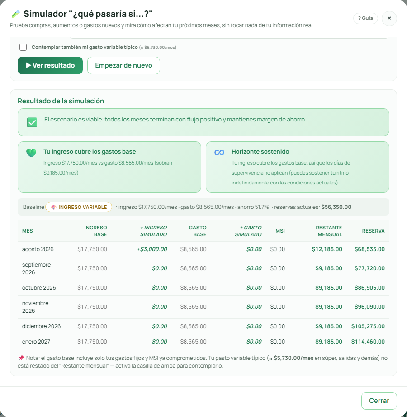Click the Tu ingreso cubre los gastos base title
This screenshot has height=417, width=407.
tap(90, 151)
